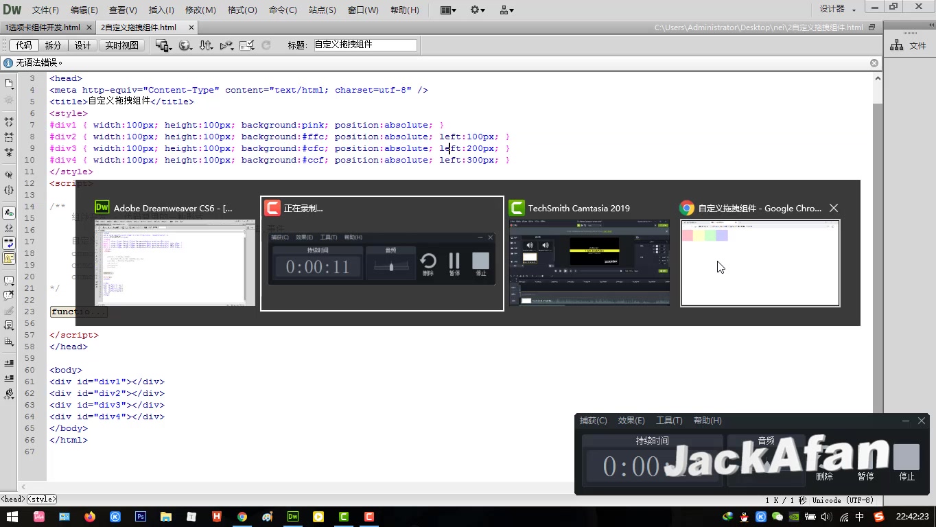Open 捕获(C) menu in the recorder
Viewport: 936px width, 527px height.
click(593, 421)
